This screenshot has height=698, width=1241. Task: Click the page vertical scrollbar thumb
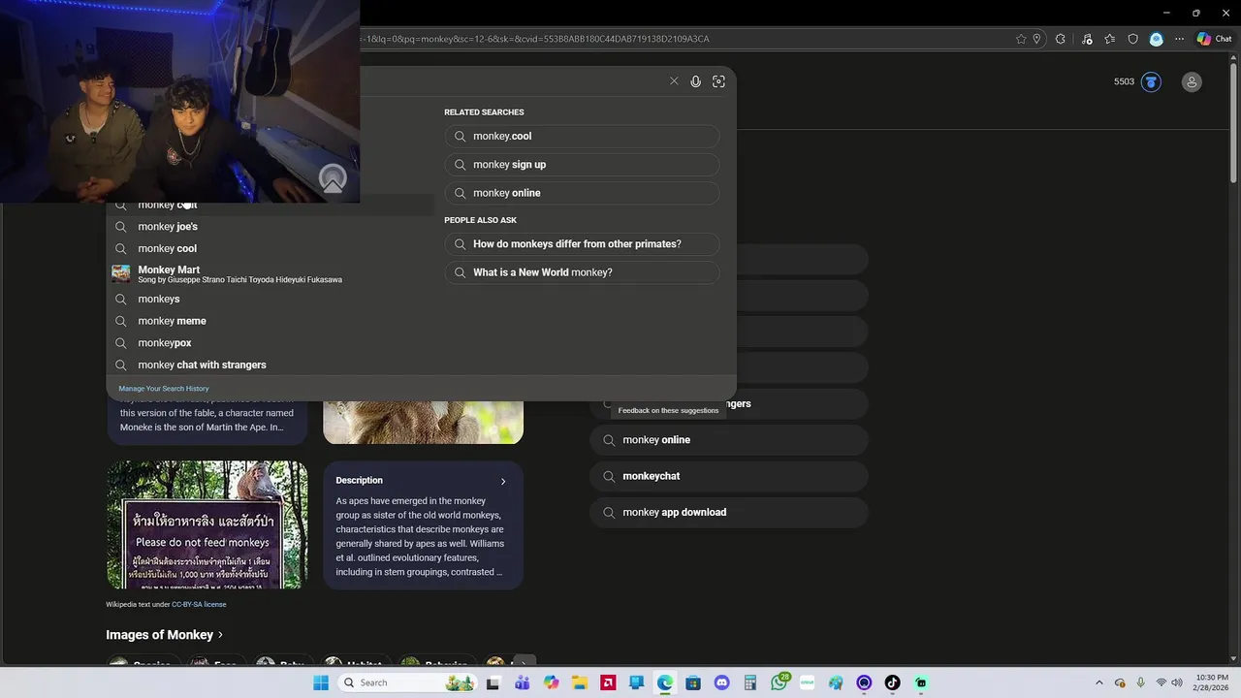point(1233,124)
